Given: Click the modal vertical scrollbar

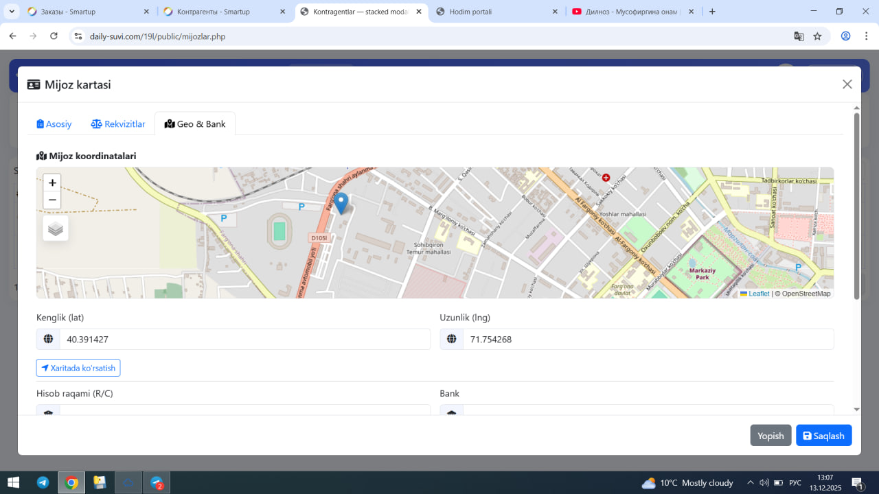Looking at the screenshot, I should [856, 206].
